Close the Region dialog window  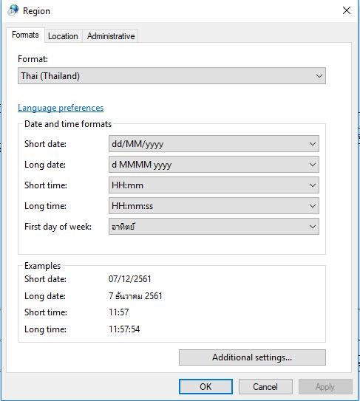[347, 10]
